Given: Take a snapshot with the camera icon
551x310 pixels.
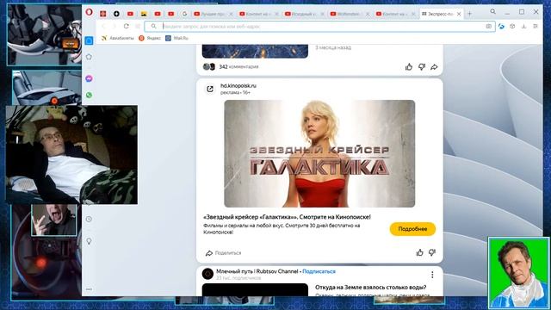Looking at the screenshot, I should coord(488,27).
